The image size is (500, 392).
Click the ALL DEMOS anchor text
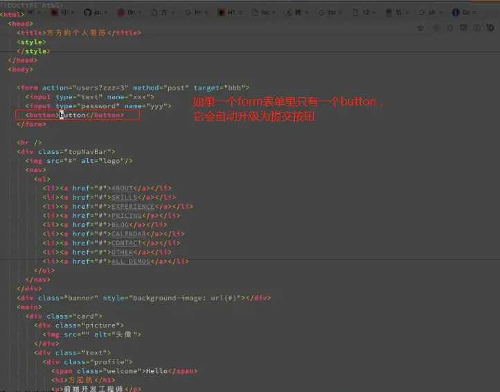click(131, 262)
